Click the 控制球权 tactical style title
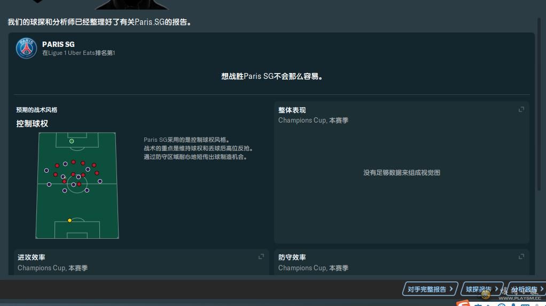This screenshot has height=306, width=546. [x=32, y=124]
